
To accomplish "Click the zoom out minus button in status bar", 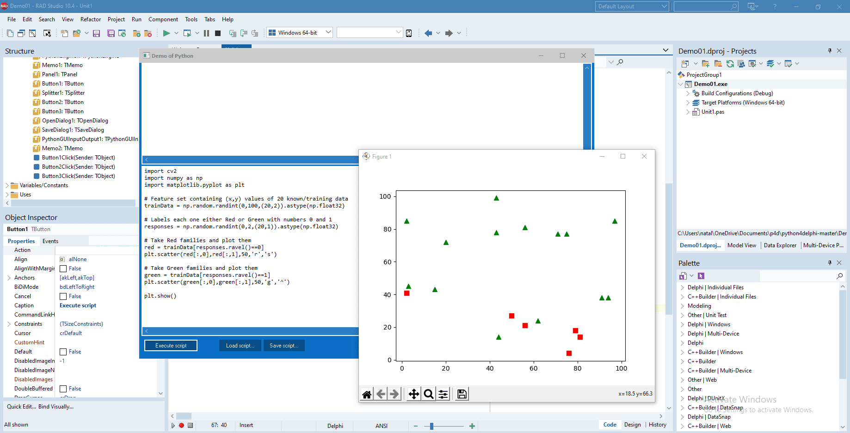I will tap(416, 426).
